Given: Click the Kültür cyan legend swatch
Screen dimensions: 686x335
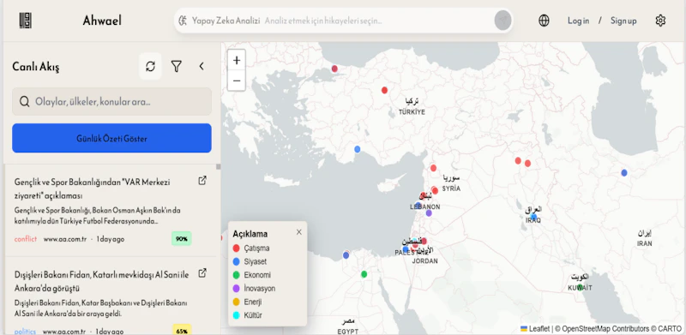Looking at the screenshot, I should [237, 315].
